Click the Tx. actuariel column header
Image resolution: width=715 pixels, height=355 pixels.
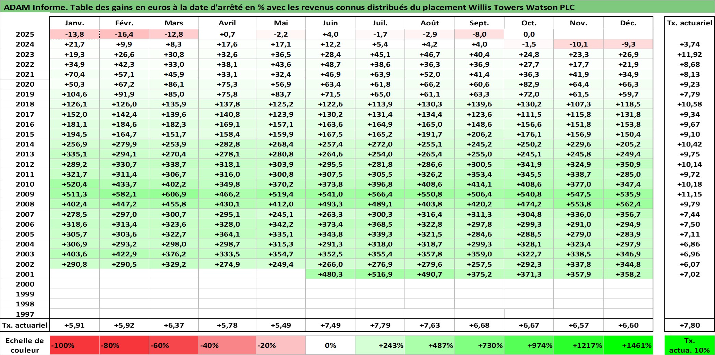click(x=690, y=23)
